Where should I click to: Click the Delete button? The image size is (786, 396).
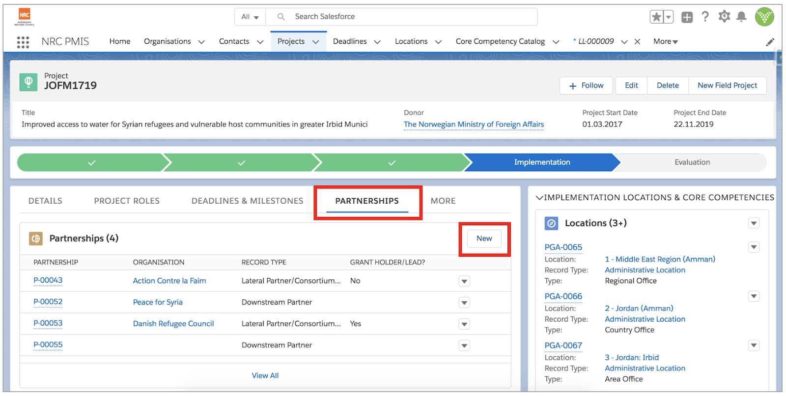pyautogui.click(x=668, y=85)
